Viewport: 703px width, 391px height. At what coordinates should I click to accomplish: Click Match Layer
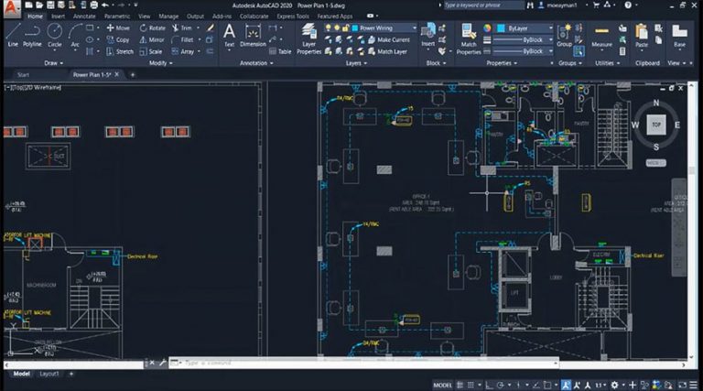pyautogui.click(x=388, y=51)
